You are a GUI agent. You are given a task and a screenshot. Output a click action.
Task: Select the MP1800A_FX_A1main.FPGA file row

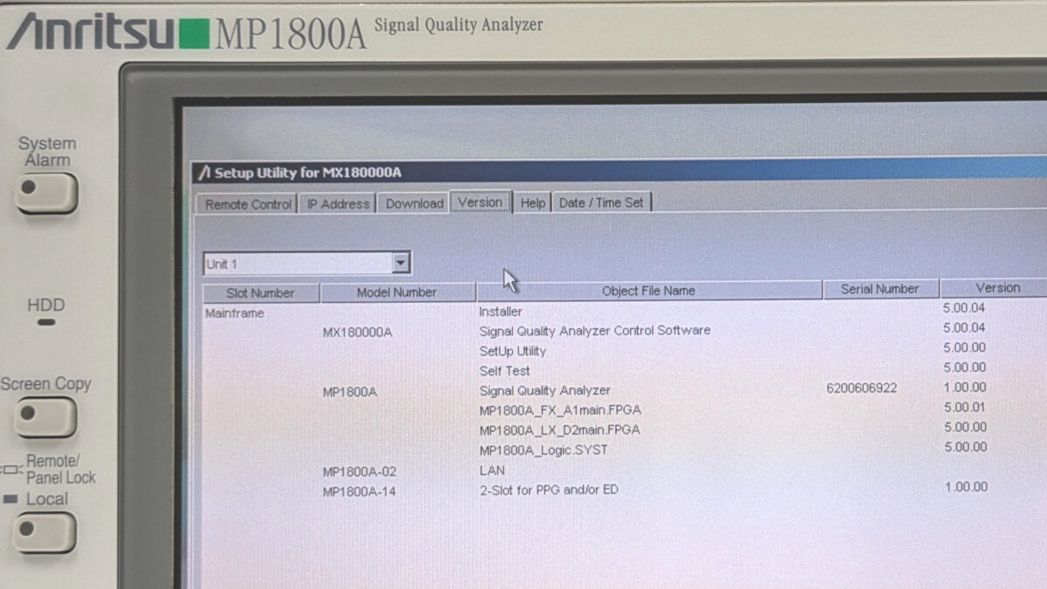pyautogui.click(x=560, y=410)
